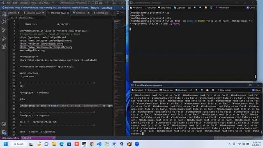263x148 pixels.
Task: Click the red icon in terminal window 3 toolbar
Action: (x=208, y=90)
